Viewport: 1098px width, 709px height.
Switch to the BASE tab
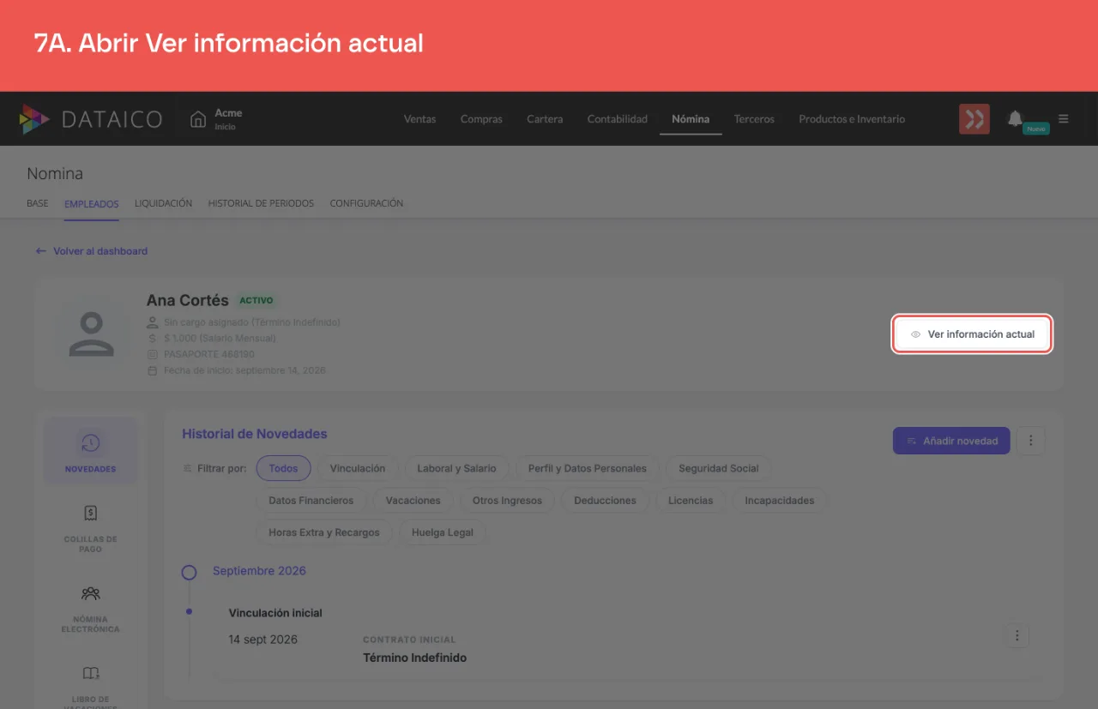click(38, 203)
